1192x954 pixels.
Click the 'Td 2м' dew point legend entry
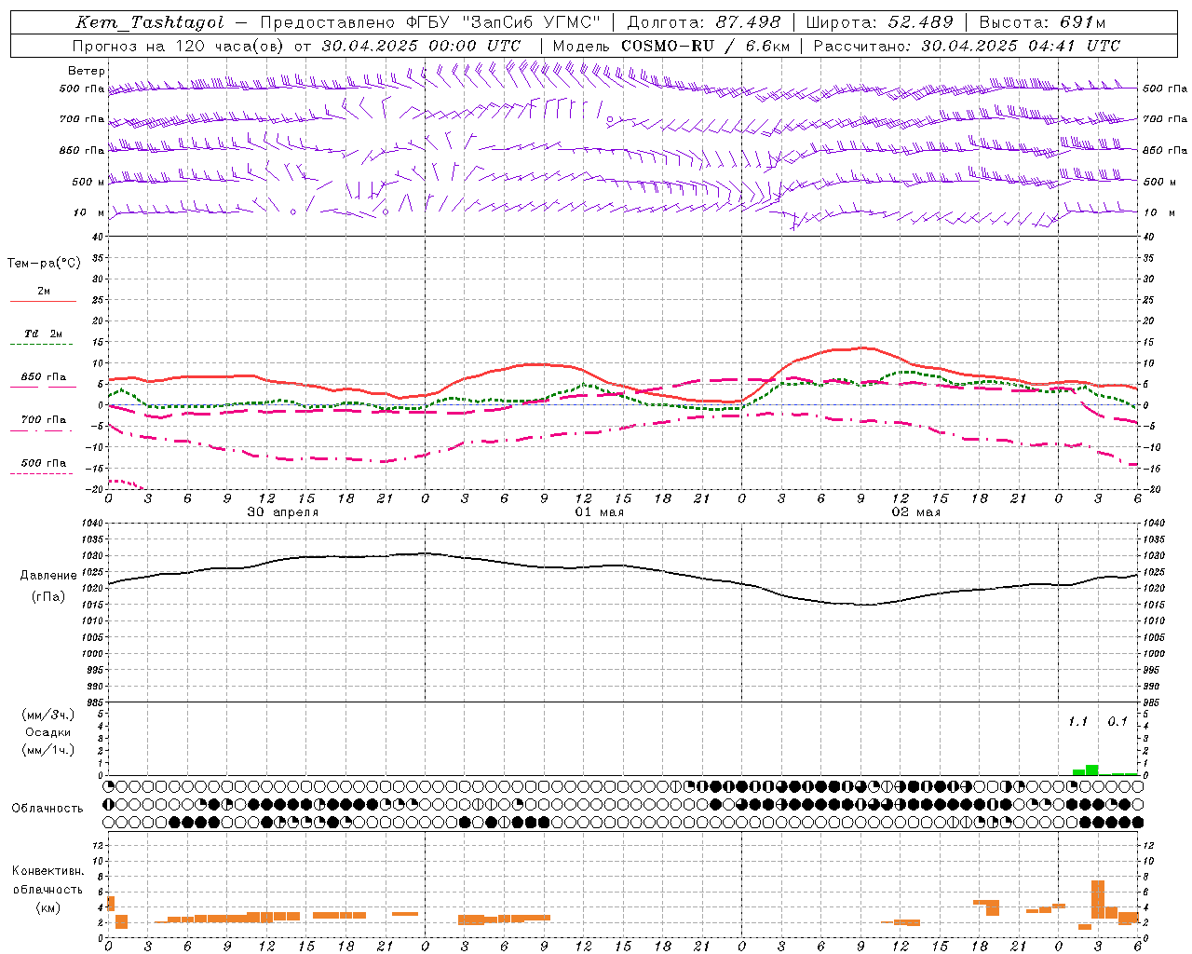[x=44, y=334]
